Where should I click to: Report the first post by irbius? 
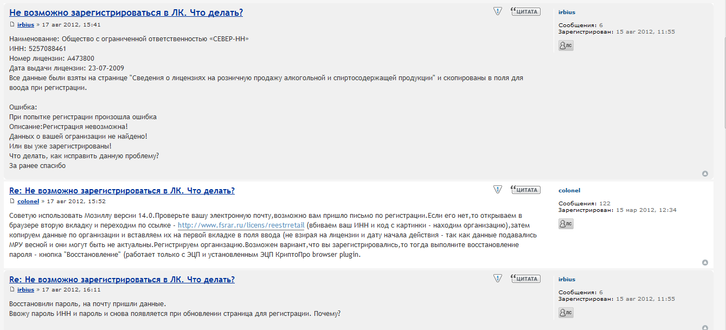pos(498,11)
